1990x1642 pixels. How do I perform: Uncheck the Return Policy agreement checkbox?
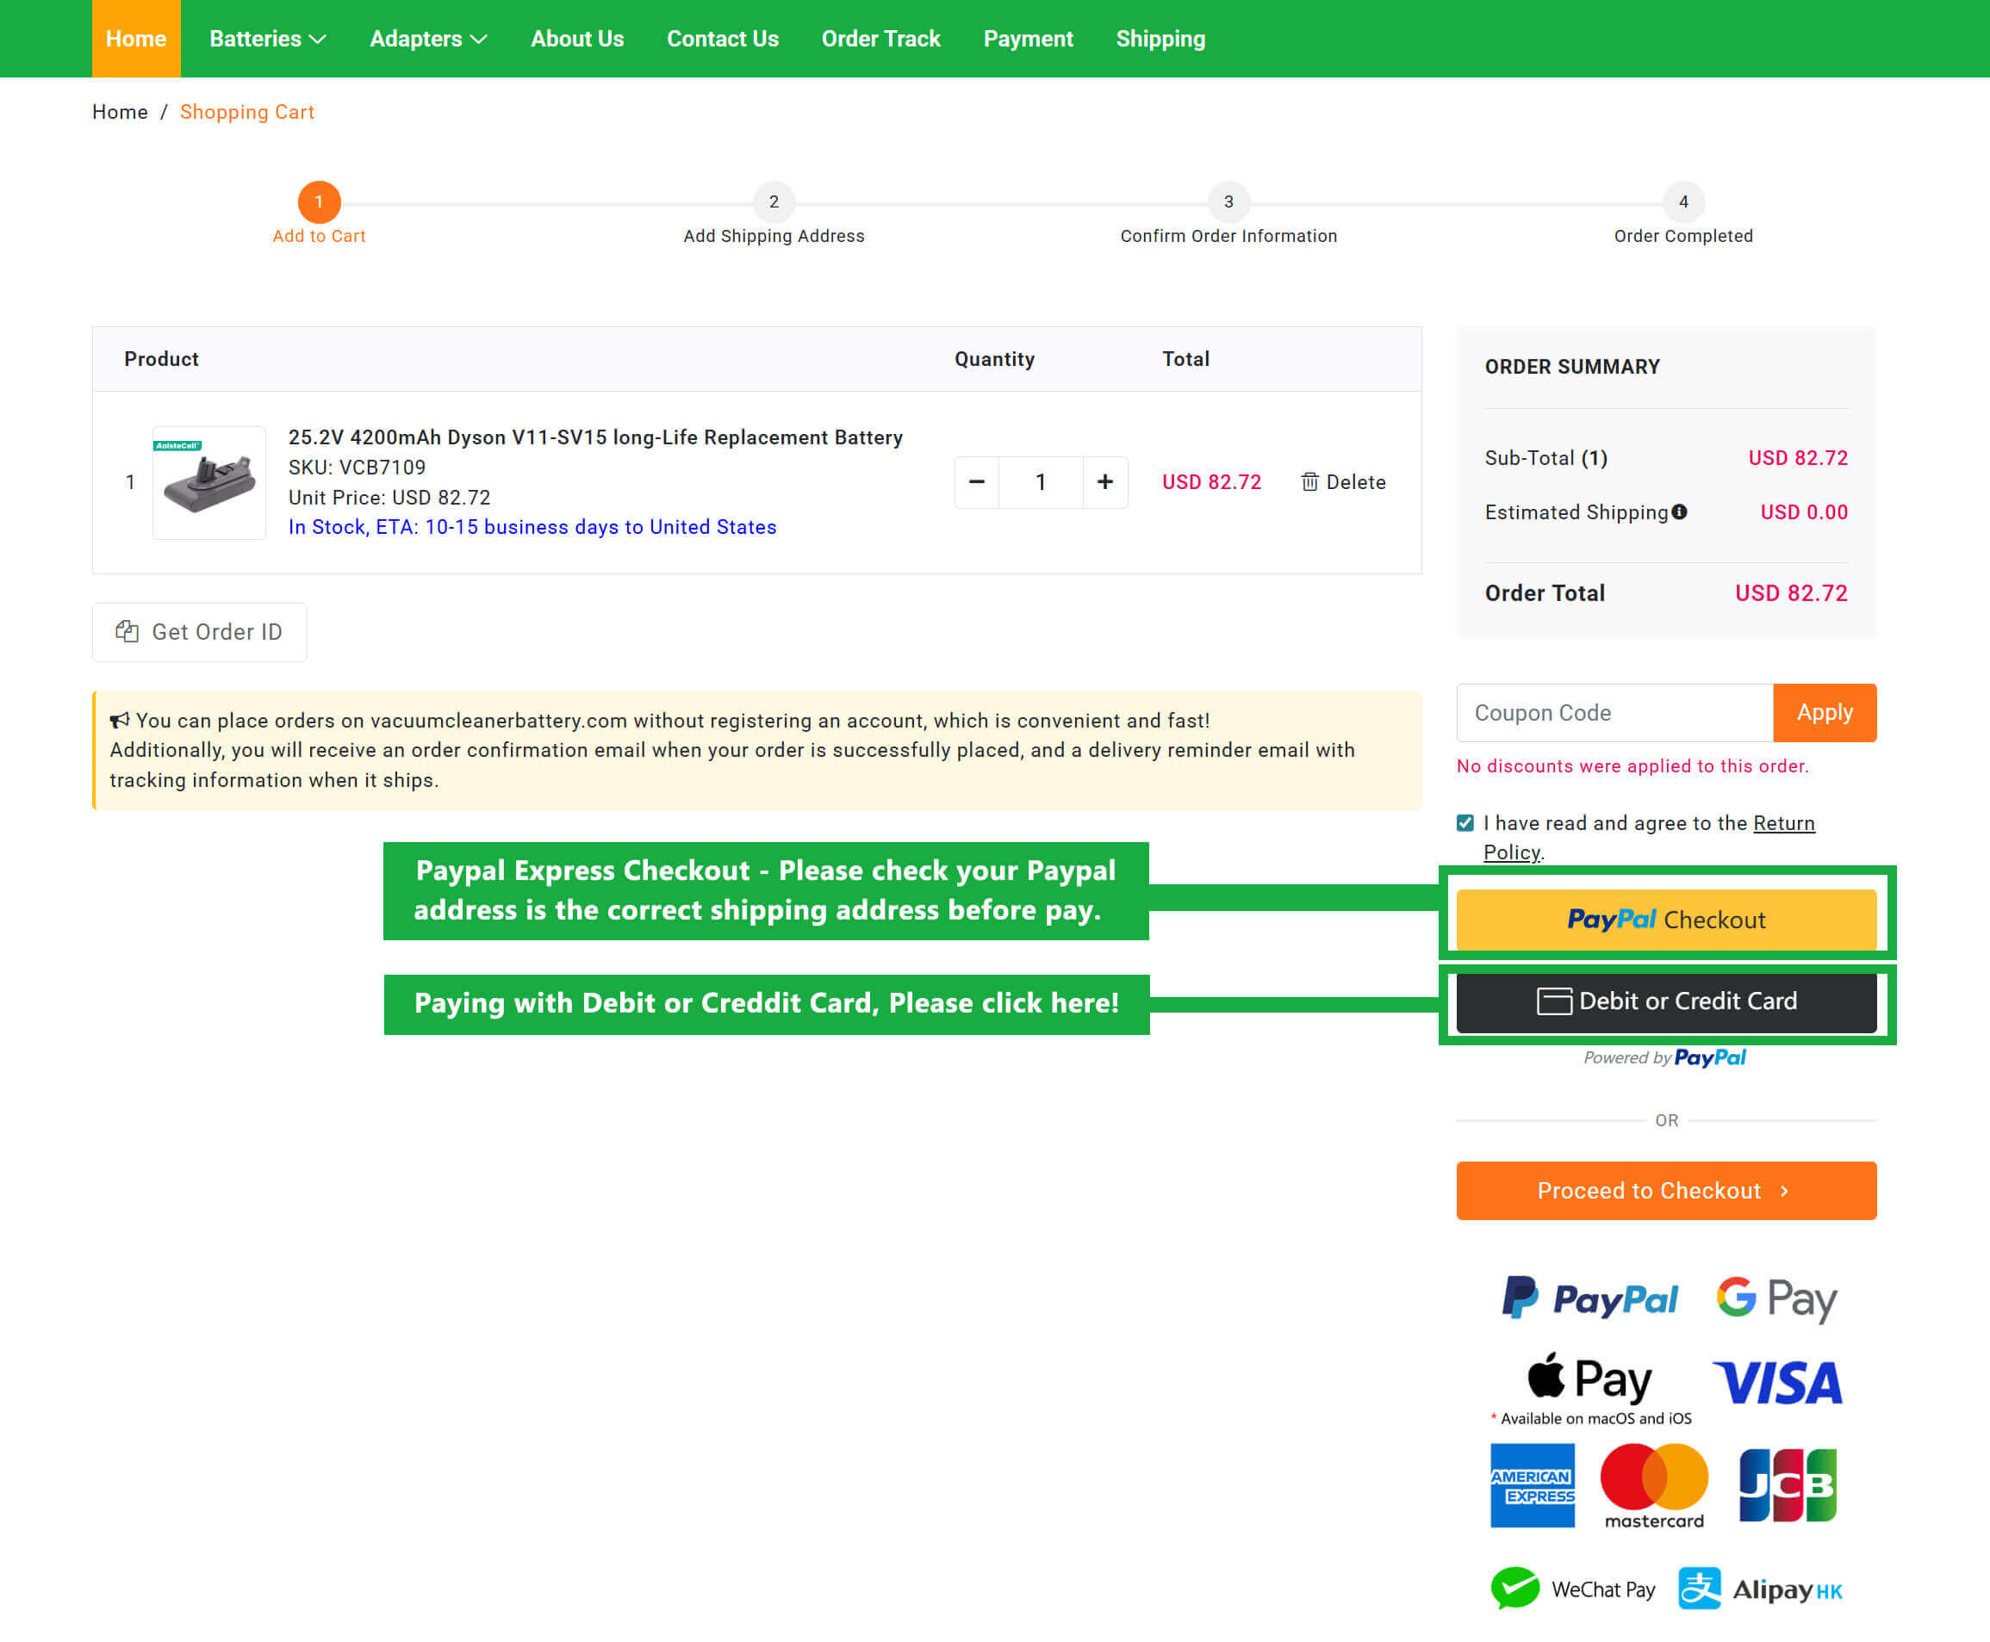pos(1465,823)
